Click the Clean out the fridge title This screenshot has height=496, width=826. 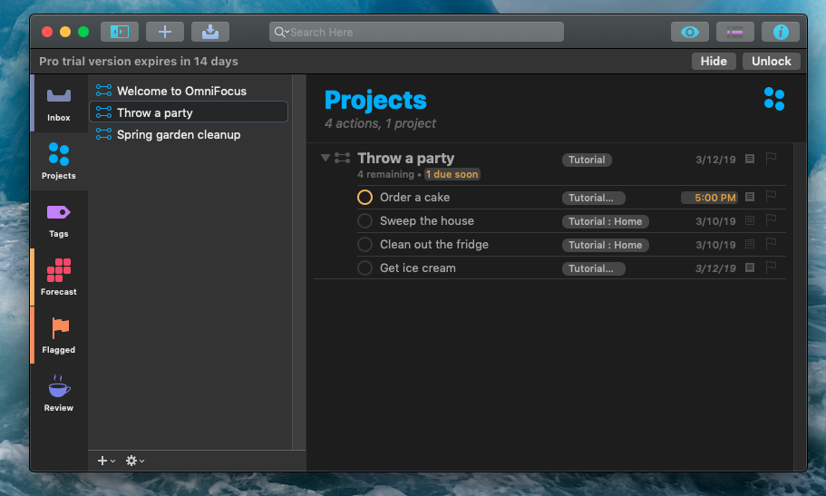click(434, 245)
